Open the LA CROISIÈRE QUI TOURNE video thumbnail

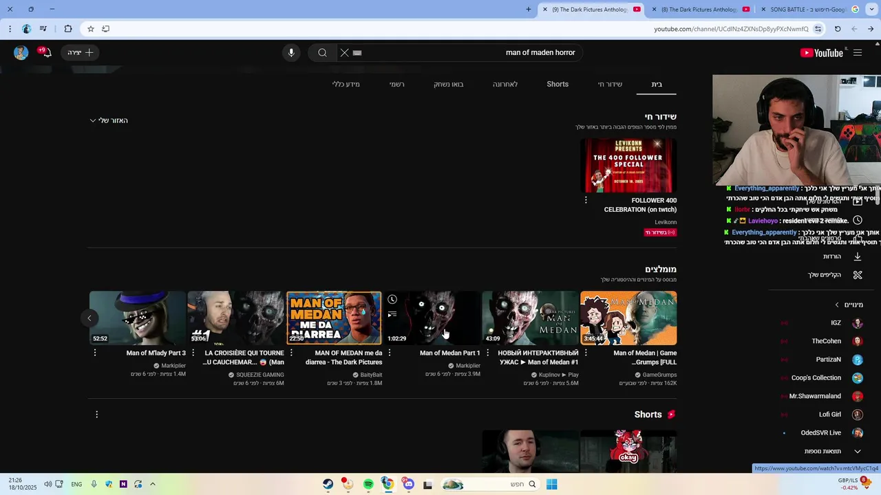(235, 318)
